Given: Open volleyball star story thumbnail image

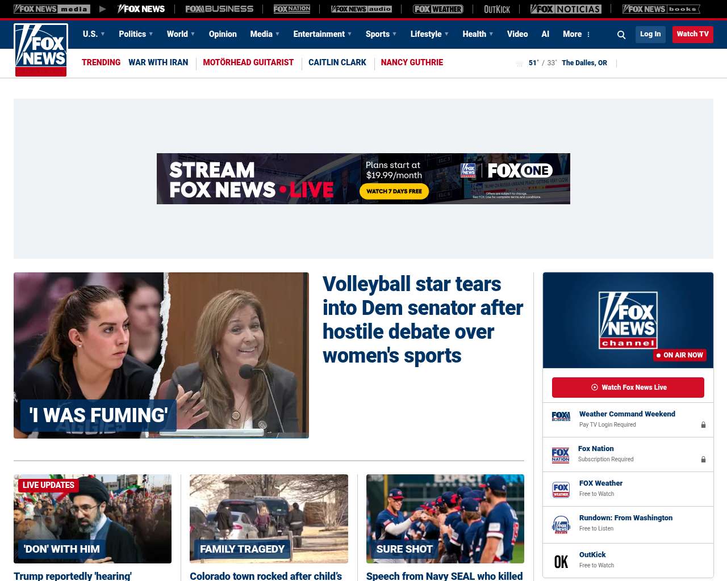Looking at the screenshot, I should 161,355.
